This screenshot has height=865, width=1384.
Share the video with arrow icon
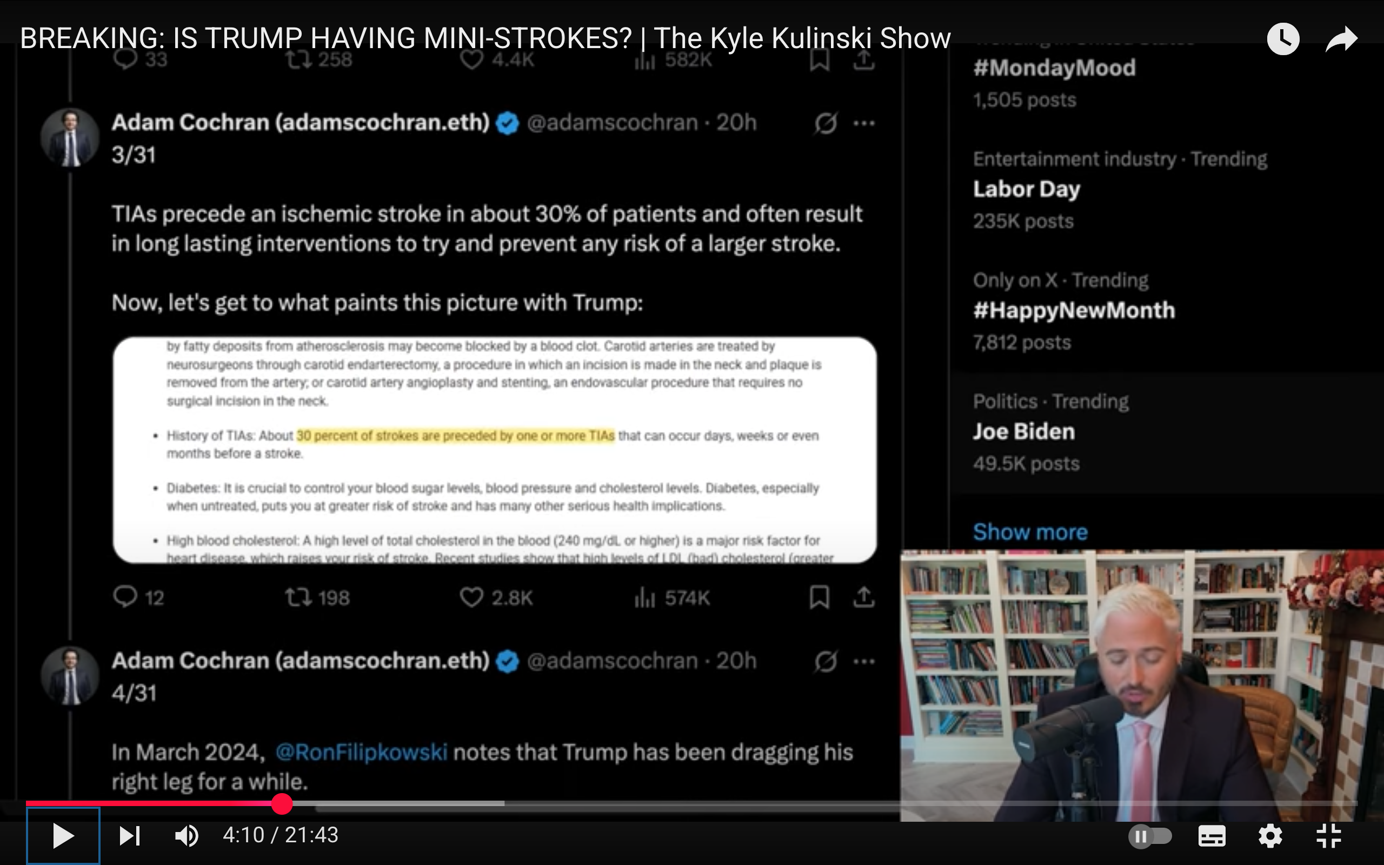1341,39
